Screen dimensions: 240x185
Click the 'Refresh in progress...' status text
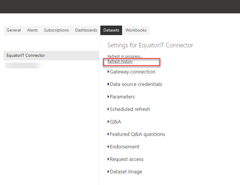[125, 57]
